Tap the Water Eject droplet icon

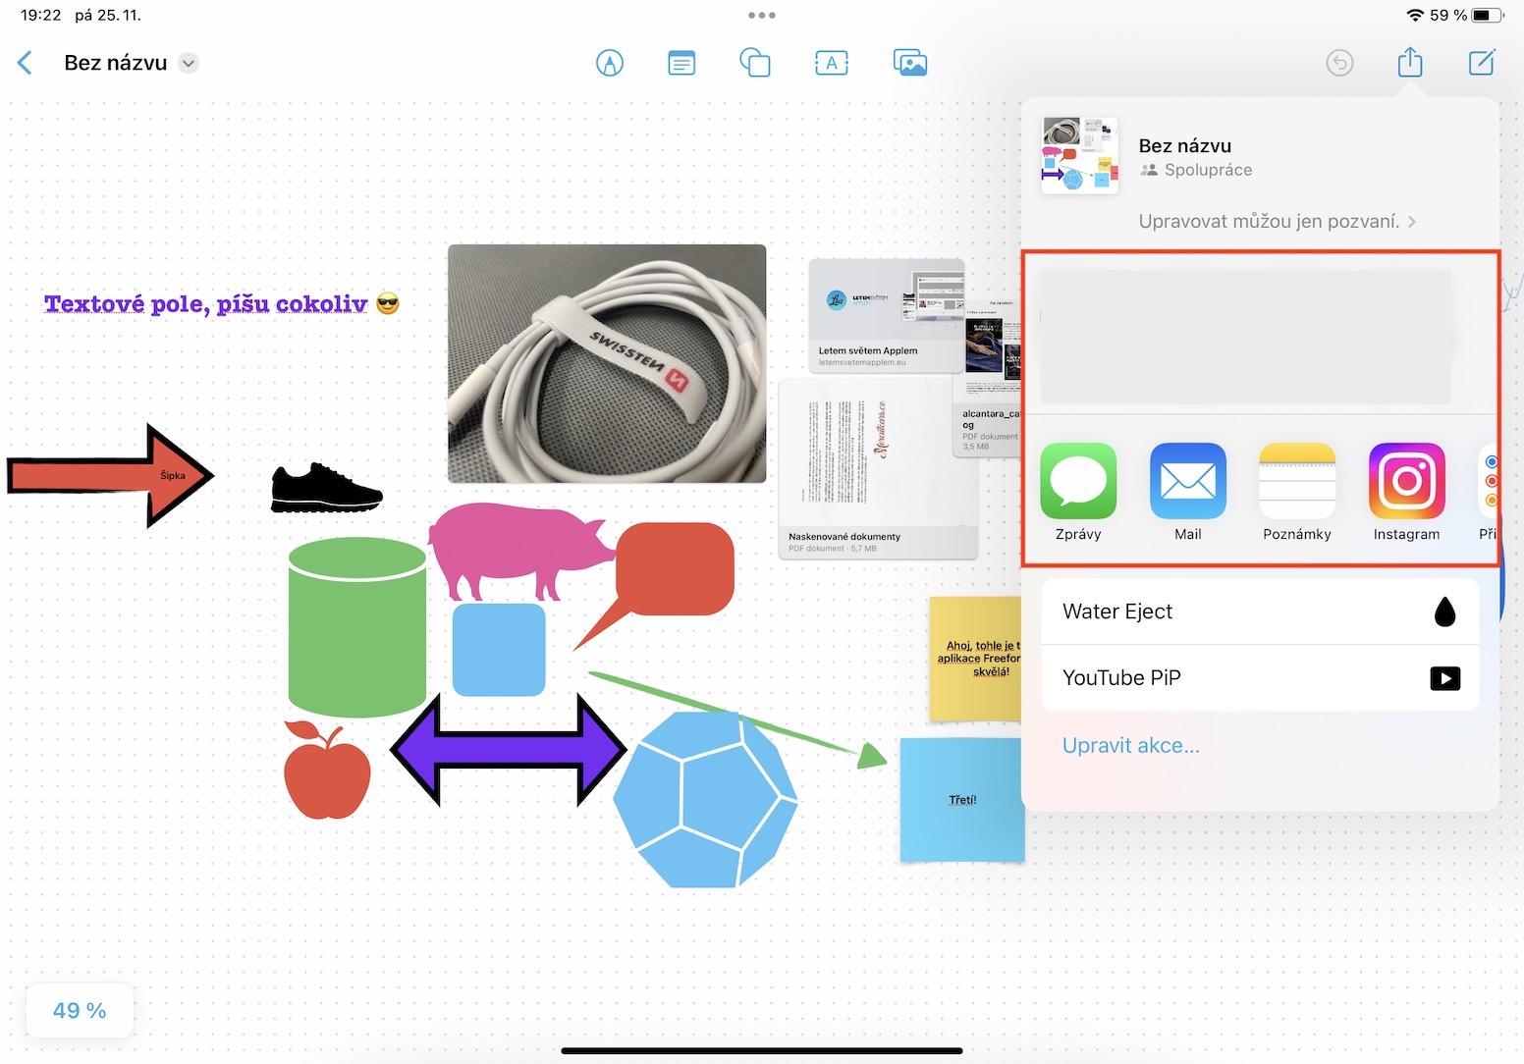pyautogui.click(x=1444, y=612)
